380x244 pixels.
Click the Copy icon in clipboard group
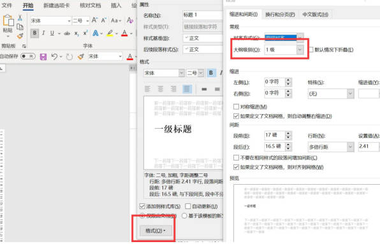(x=20, y=27)
